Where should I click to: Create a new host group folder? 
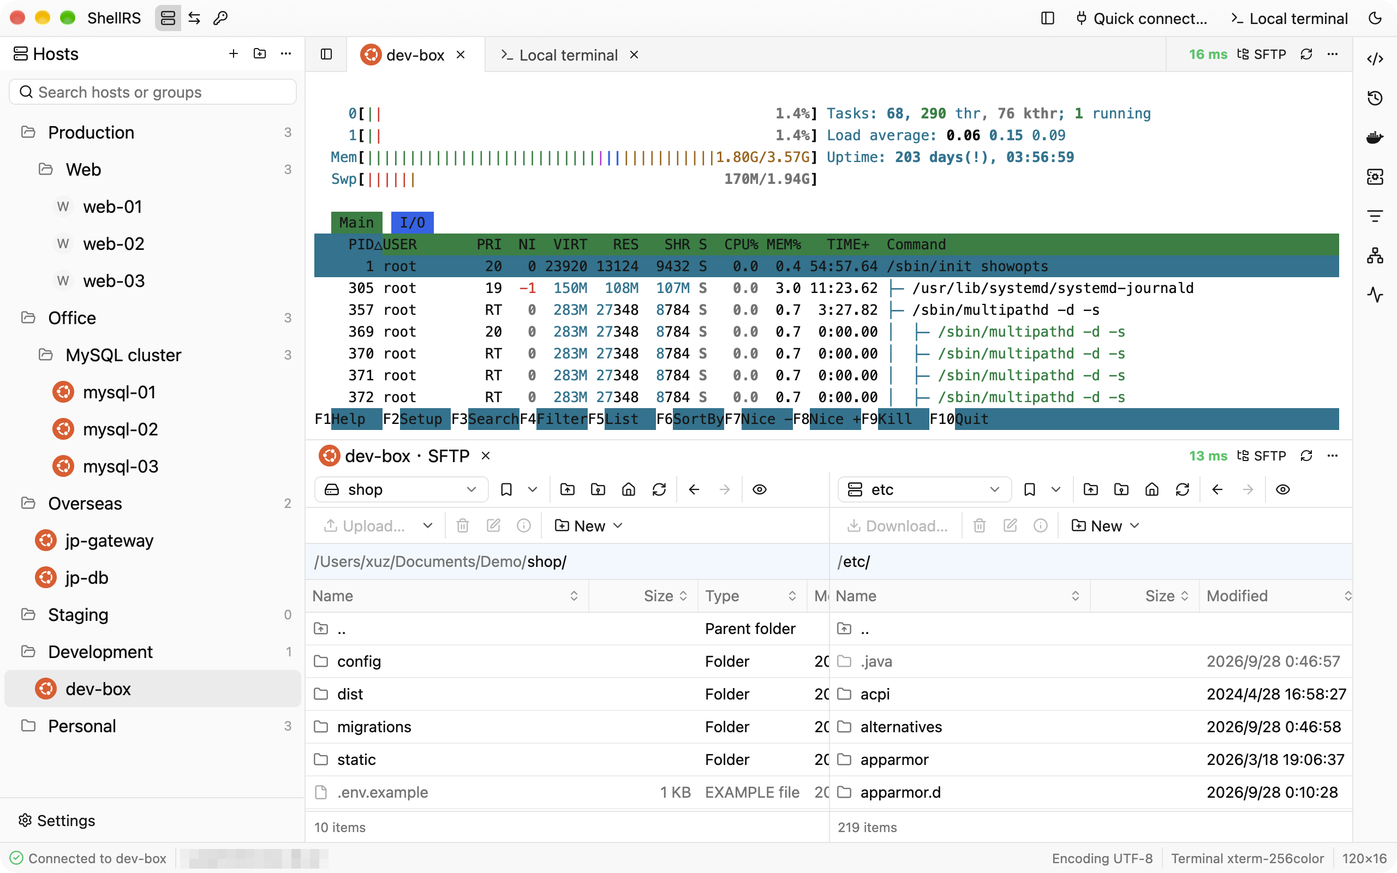click(260, 53)
